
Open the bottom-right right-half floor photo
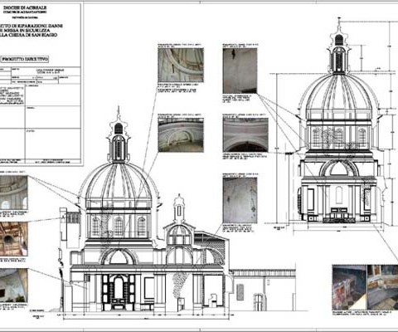click(x=382, y=287)
